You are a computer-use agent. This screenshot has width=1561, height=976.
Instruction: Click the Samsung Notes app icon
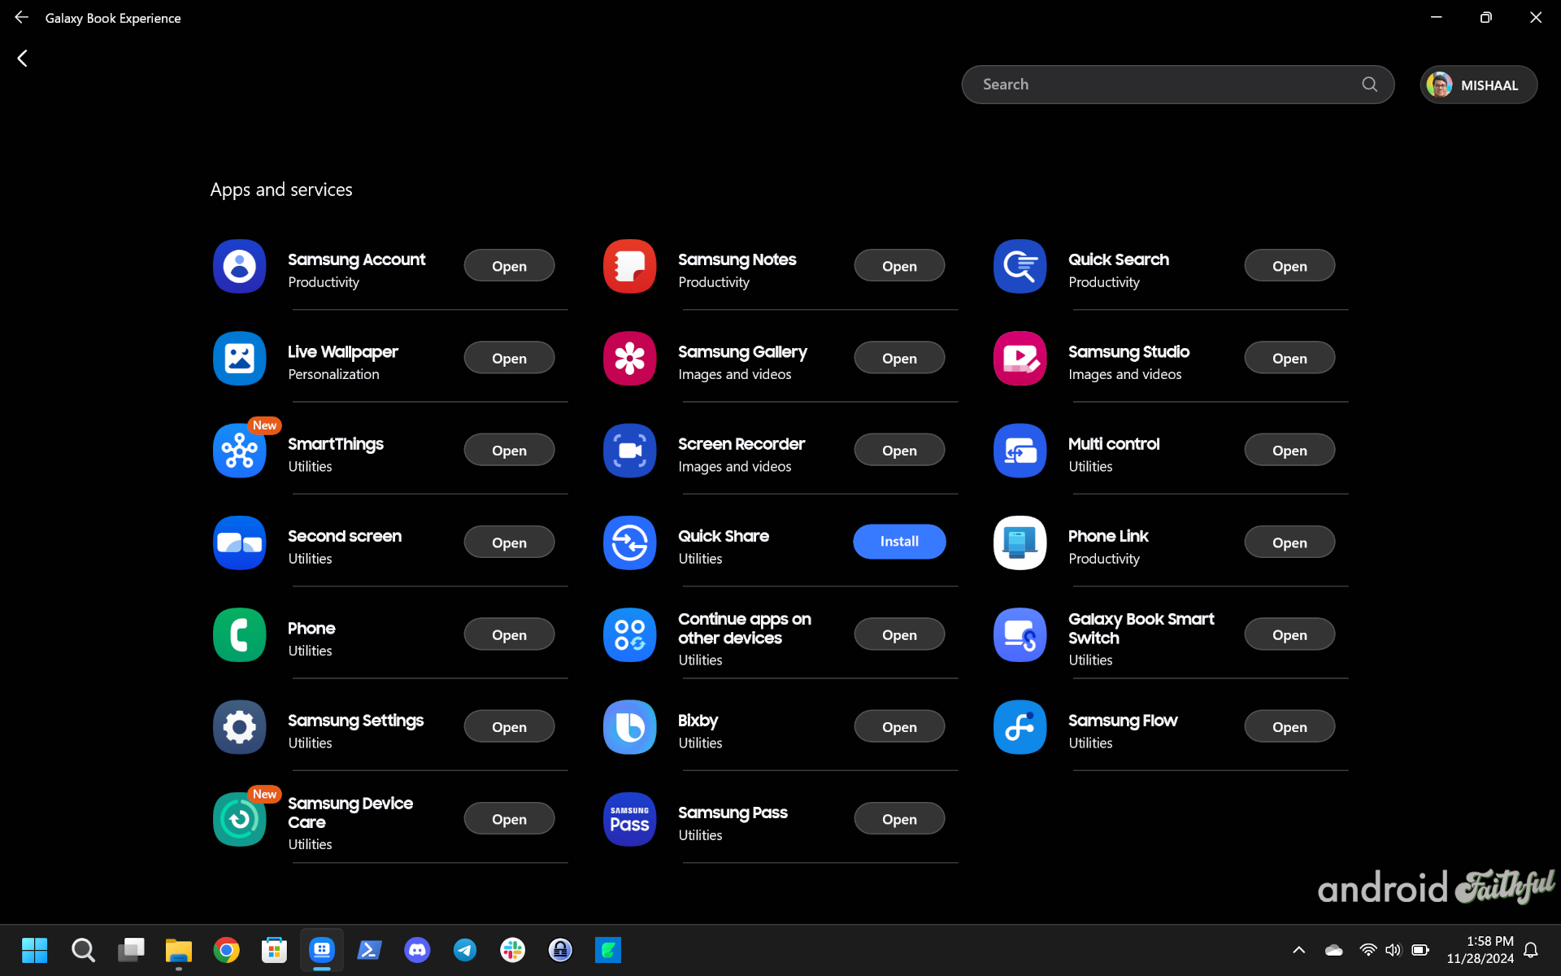pyautogui.click(x=629, y=266)
